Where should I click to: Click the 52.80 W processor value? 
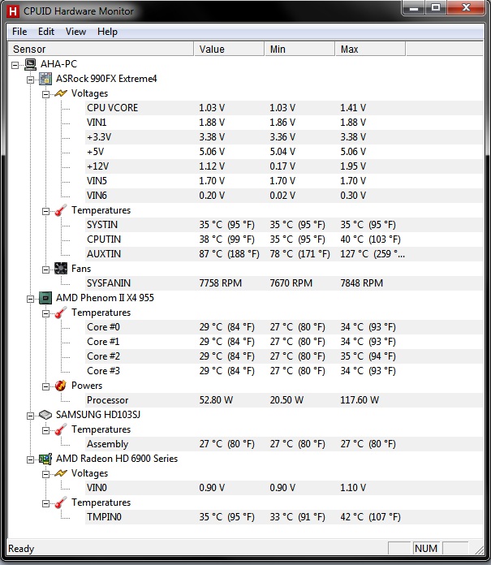tap(216, 400)
